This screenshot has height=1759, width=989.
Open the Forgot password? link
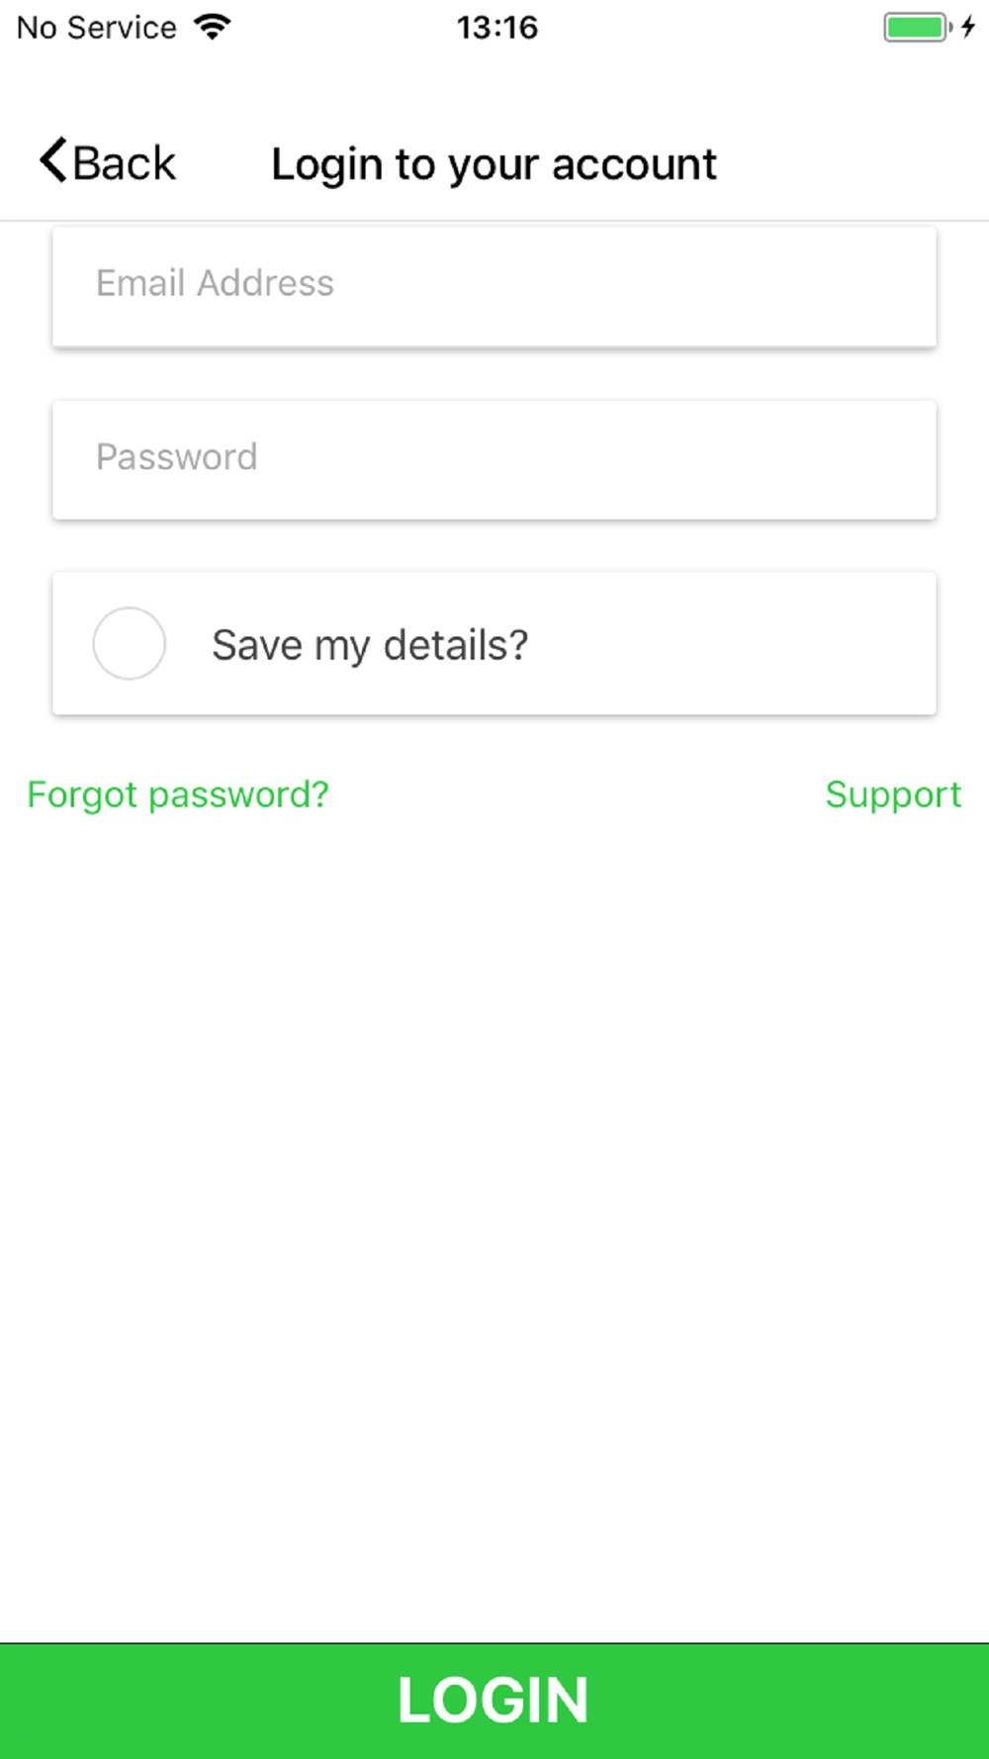click(x=178, y=795)
